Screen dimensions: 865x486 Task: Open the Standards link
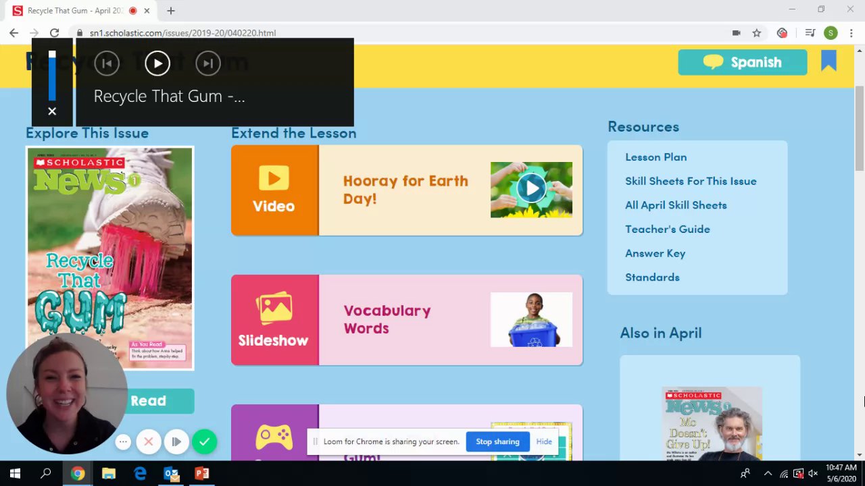pyautogui.click(x=652, y=277)
